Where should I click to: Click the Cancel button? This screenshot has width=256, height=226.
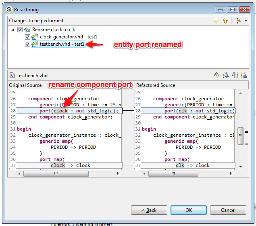coord(228,210)
